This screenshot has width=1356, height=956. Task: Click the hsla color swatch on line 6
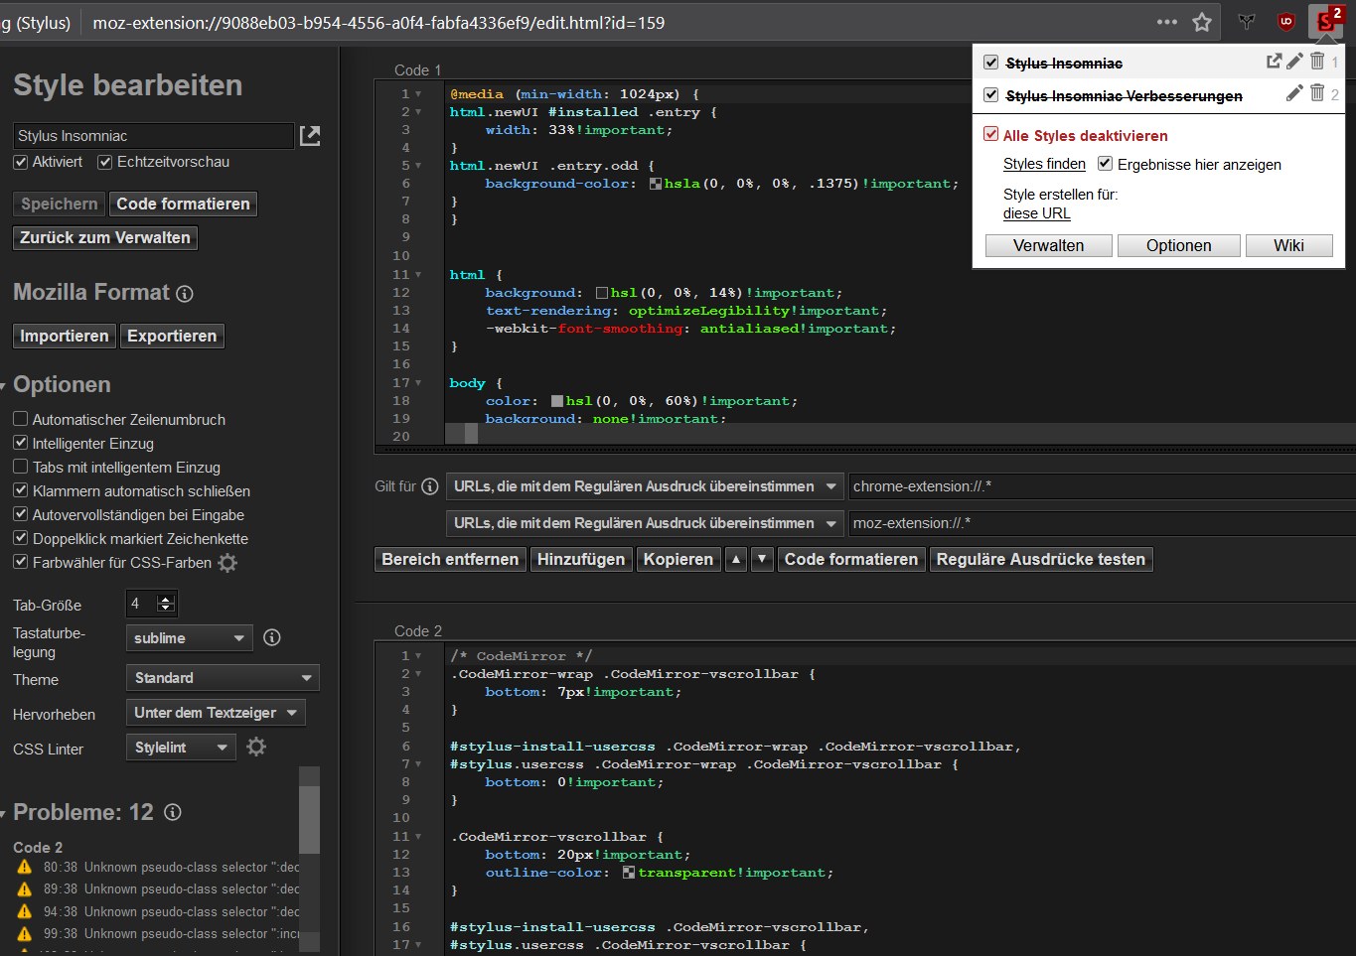656,184
